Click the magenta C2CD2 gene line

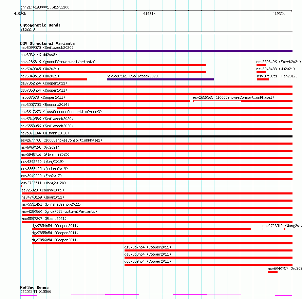click(156, 295)
